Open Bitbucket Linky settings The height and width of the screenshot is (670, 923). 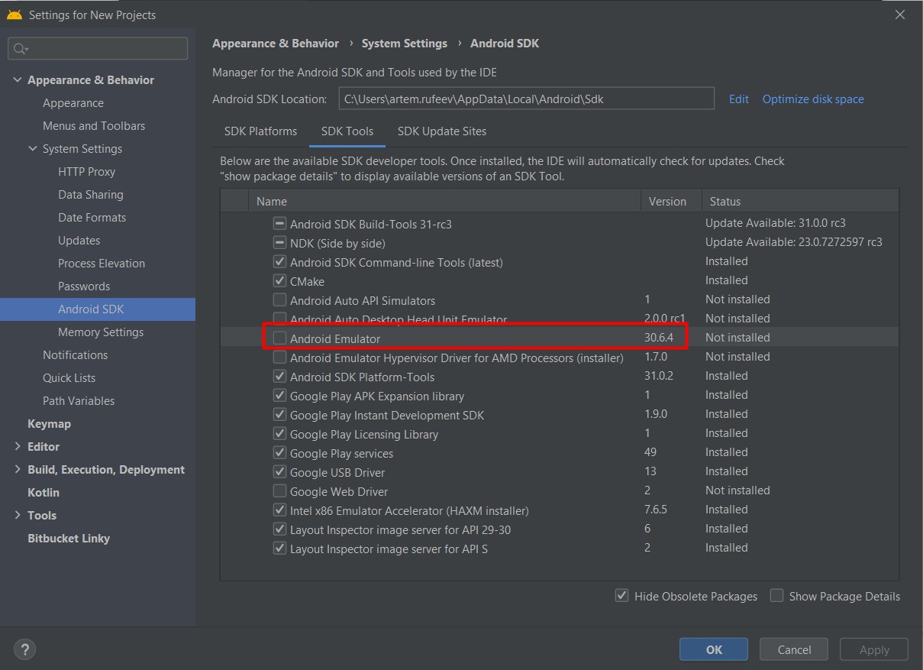click(x=69, y=538)
